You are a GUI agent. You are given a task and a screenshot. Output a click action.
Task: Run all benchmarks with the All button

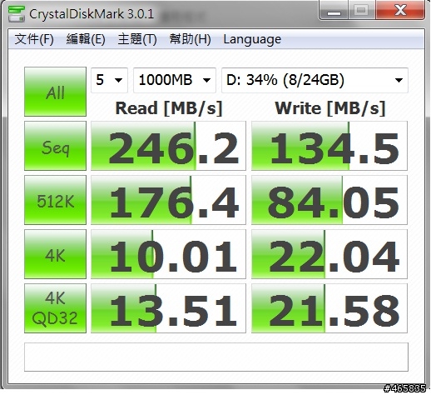point(55,92)
